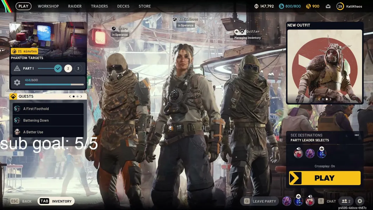Select the second quests page dot
The height and width of the screenshot is (210, 373).
click(x=78, y=97)
